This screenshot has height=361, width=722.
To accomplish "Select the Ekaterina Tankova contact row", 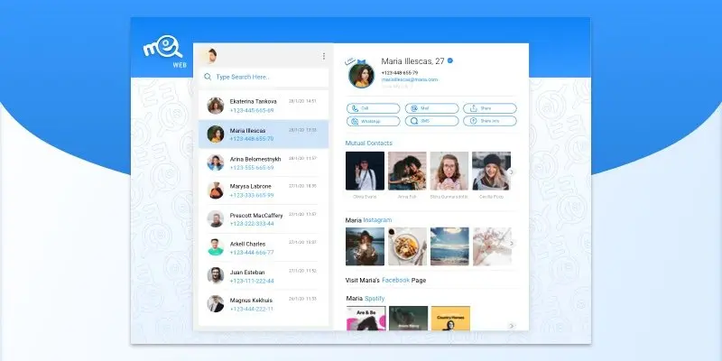I will click(x=264, y=106).
